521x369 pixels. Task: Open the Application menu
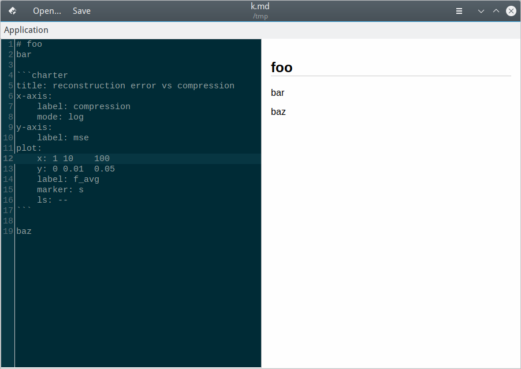click(x=26, y=30)
